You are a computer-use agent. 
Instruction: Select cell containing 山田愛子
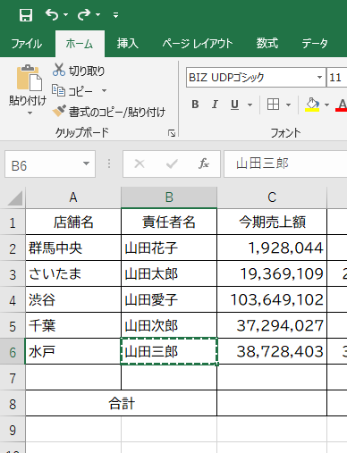click(x=169, y=299)
